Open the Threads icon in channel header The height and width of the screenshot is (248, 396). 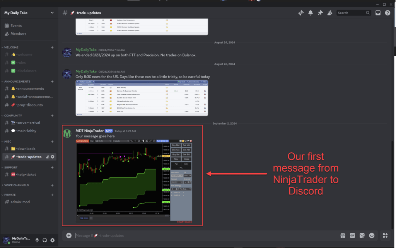(x=300, y=13)
